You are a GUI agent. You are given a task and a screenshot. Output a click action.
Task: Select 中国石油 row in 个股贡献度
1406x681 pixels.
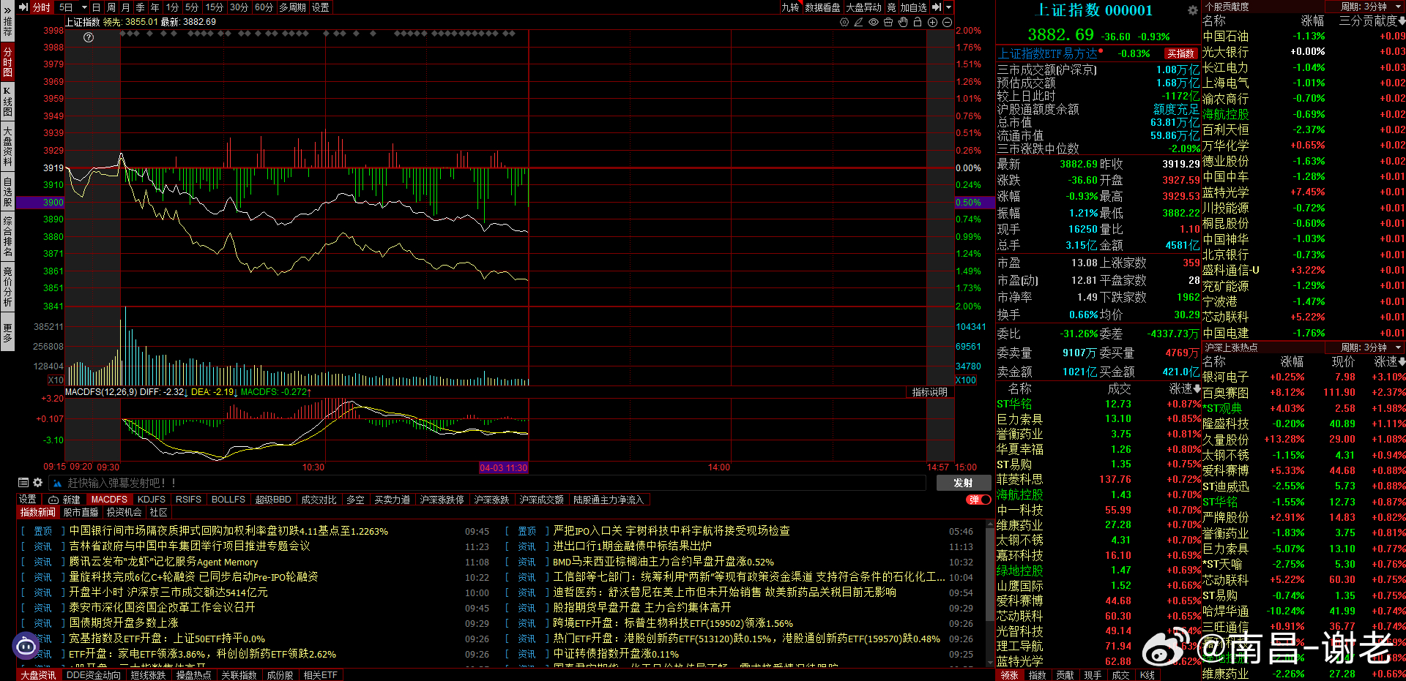pos(1303,37)
